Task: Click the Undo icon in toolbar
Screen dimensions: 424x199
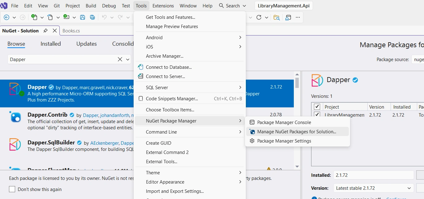Action: click(105, 17)
